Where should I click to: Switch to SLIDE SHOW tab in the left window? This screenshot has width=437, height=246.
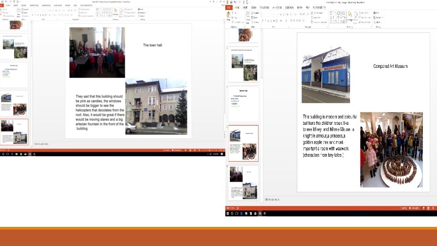pyautogui.click(x=58, y=5)
